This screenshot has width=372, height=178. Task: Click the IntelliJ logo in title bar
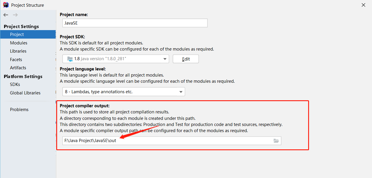(6, 5)
